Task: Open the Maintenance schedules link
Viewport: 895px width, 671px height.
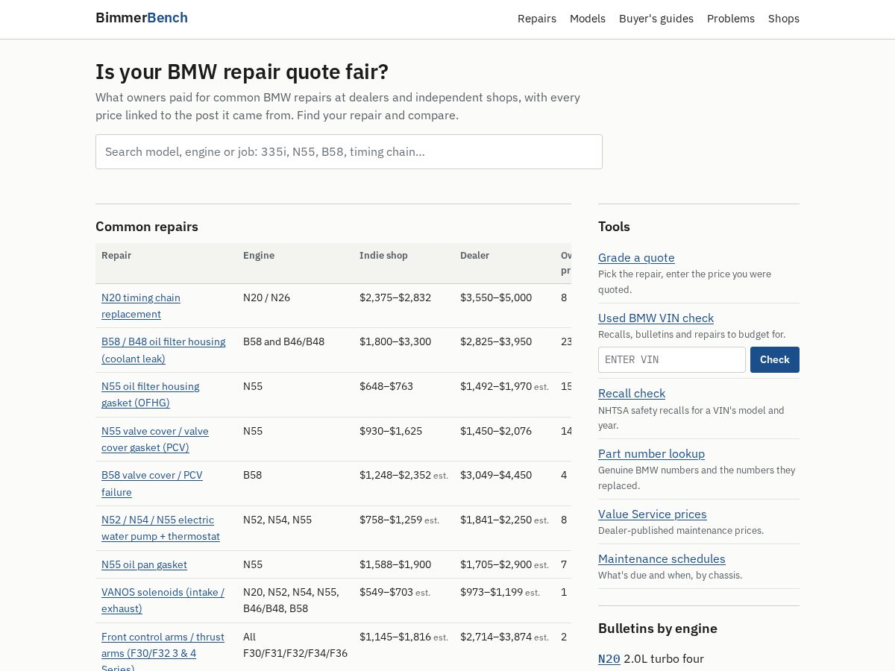Action: 662,558
